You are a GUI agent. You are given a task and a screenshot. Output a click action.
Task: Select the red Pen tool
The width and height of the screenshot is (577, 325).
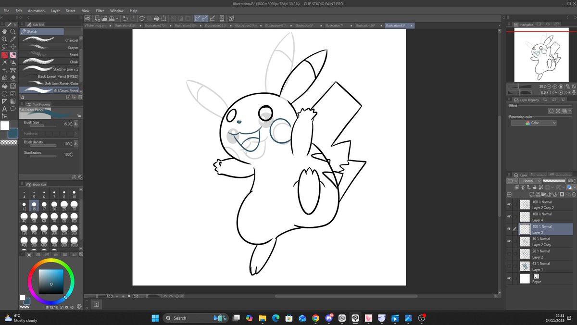4,55
